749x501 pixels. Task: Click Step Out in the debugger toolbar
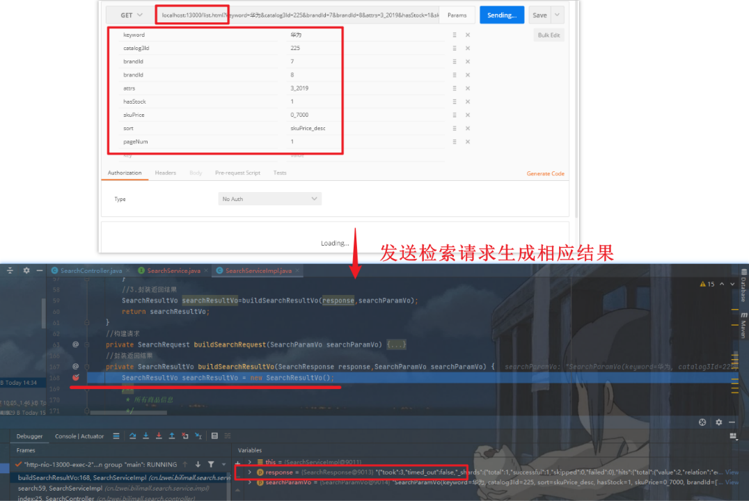click(x=171, y=436)
